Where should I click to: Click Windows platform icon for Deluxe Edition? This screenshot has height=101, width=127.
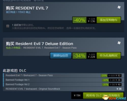[x=119, y=43]
